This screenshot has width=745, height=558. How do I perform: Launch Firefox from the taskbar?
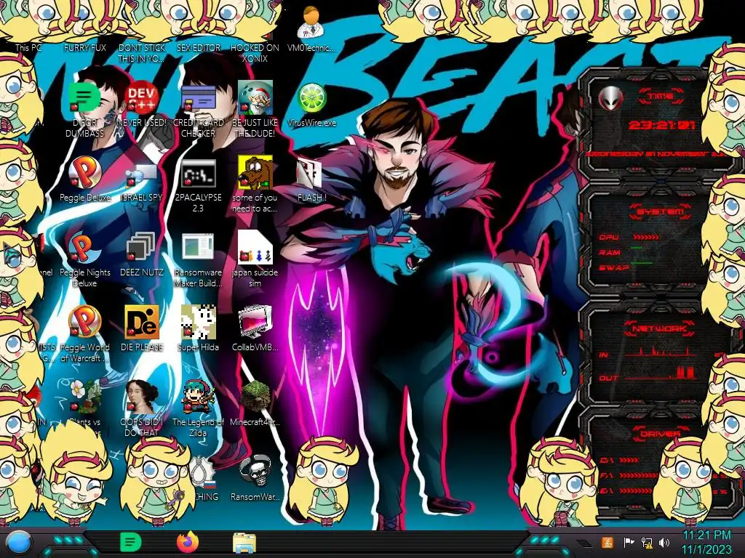[188, 542]
